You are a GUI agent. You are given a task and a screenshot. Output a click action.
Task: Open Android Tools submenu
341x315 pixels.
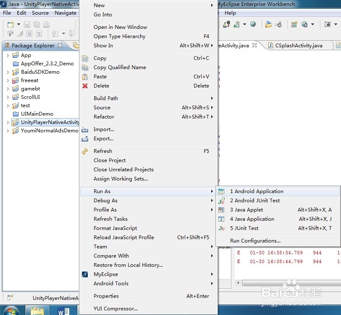pyautogui.click(x=149, y=284)
